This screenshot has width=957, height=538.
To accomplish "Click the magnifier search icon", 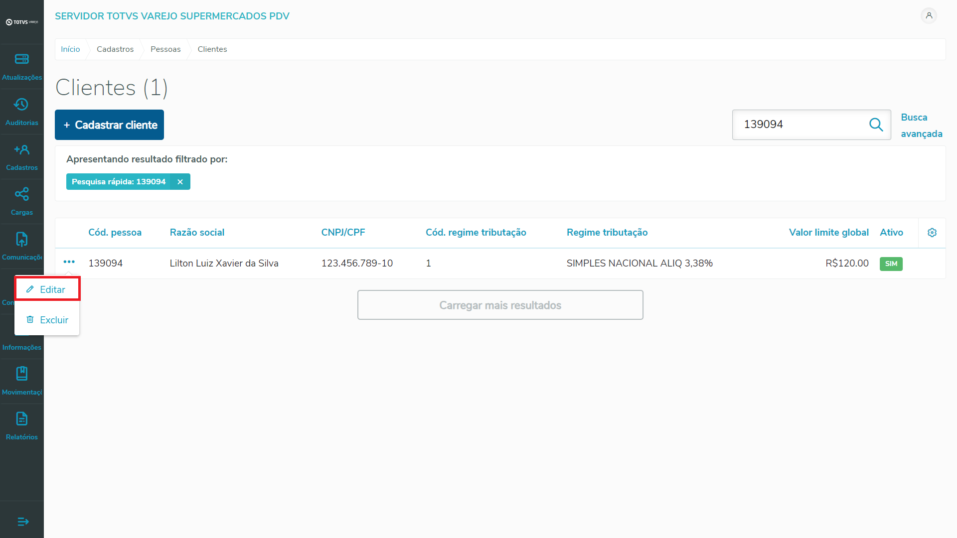I will [876, 125].
